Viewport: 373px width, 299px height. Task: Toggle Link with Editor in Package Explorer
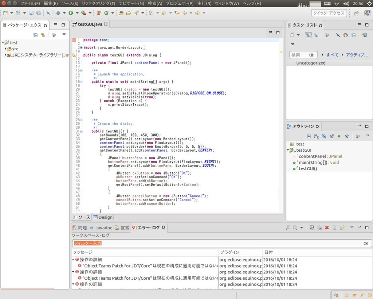coord(43,35)
